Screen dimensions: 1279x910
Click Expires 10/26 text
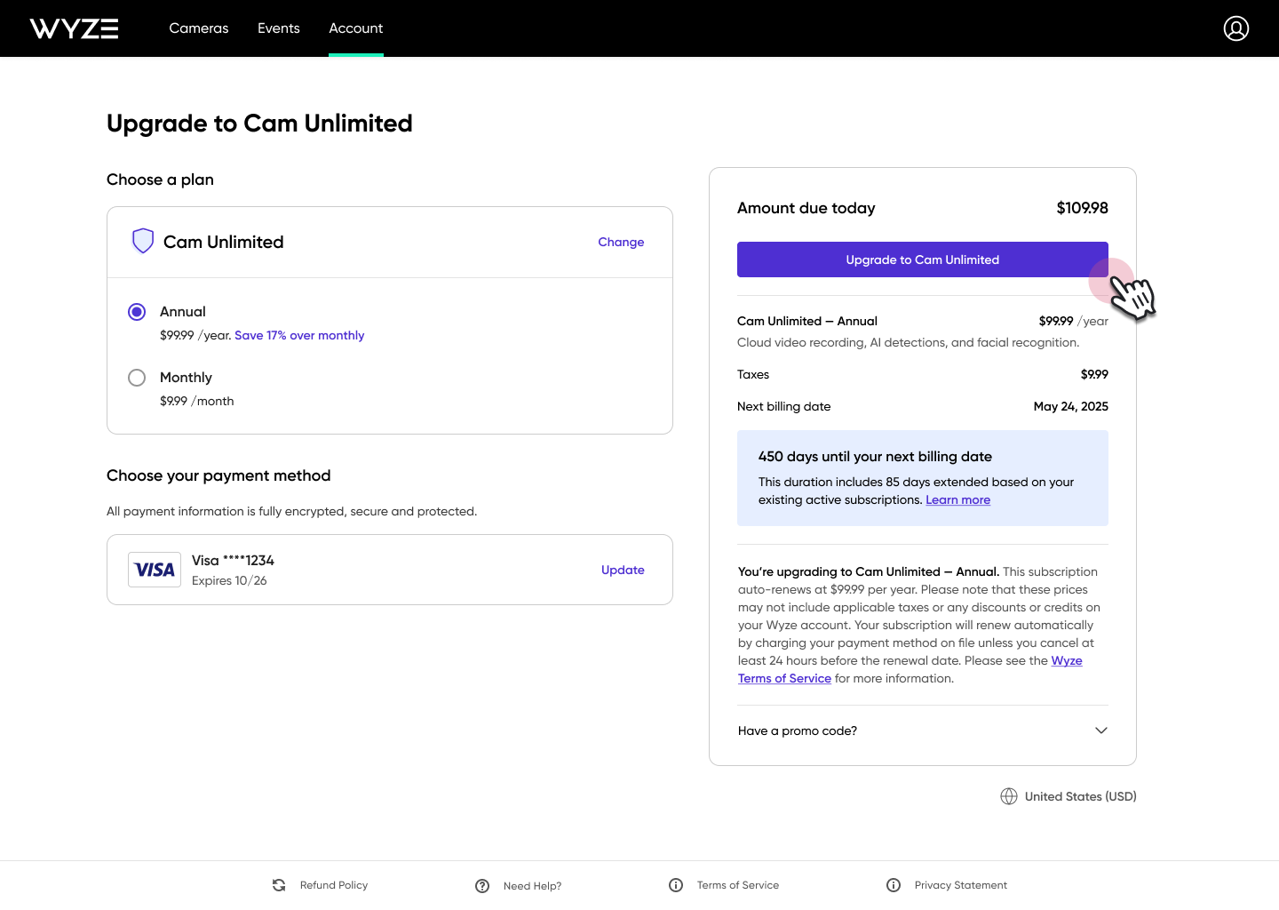(229, 580)
